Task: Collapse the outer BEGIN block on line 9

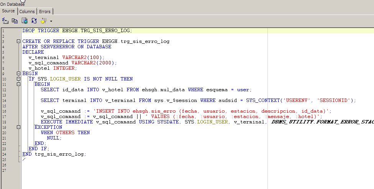Action: 18,74
